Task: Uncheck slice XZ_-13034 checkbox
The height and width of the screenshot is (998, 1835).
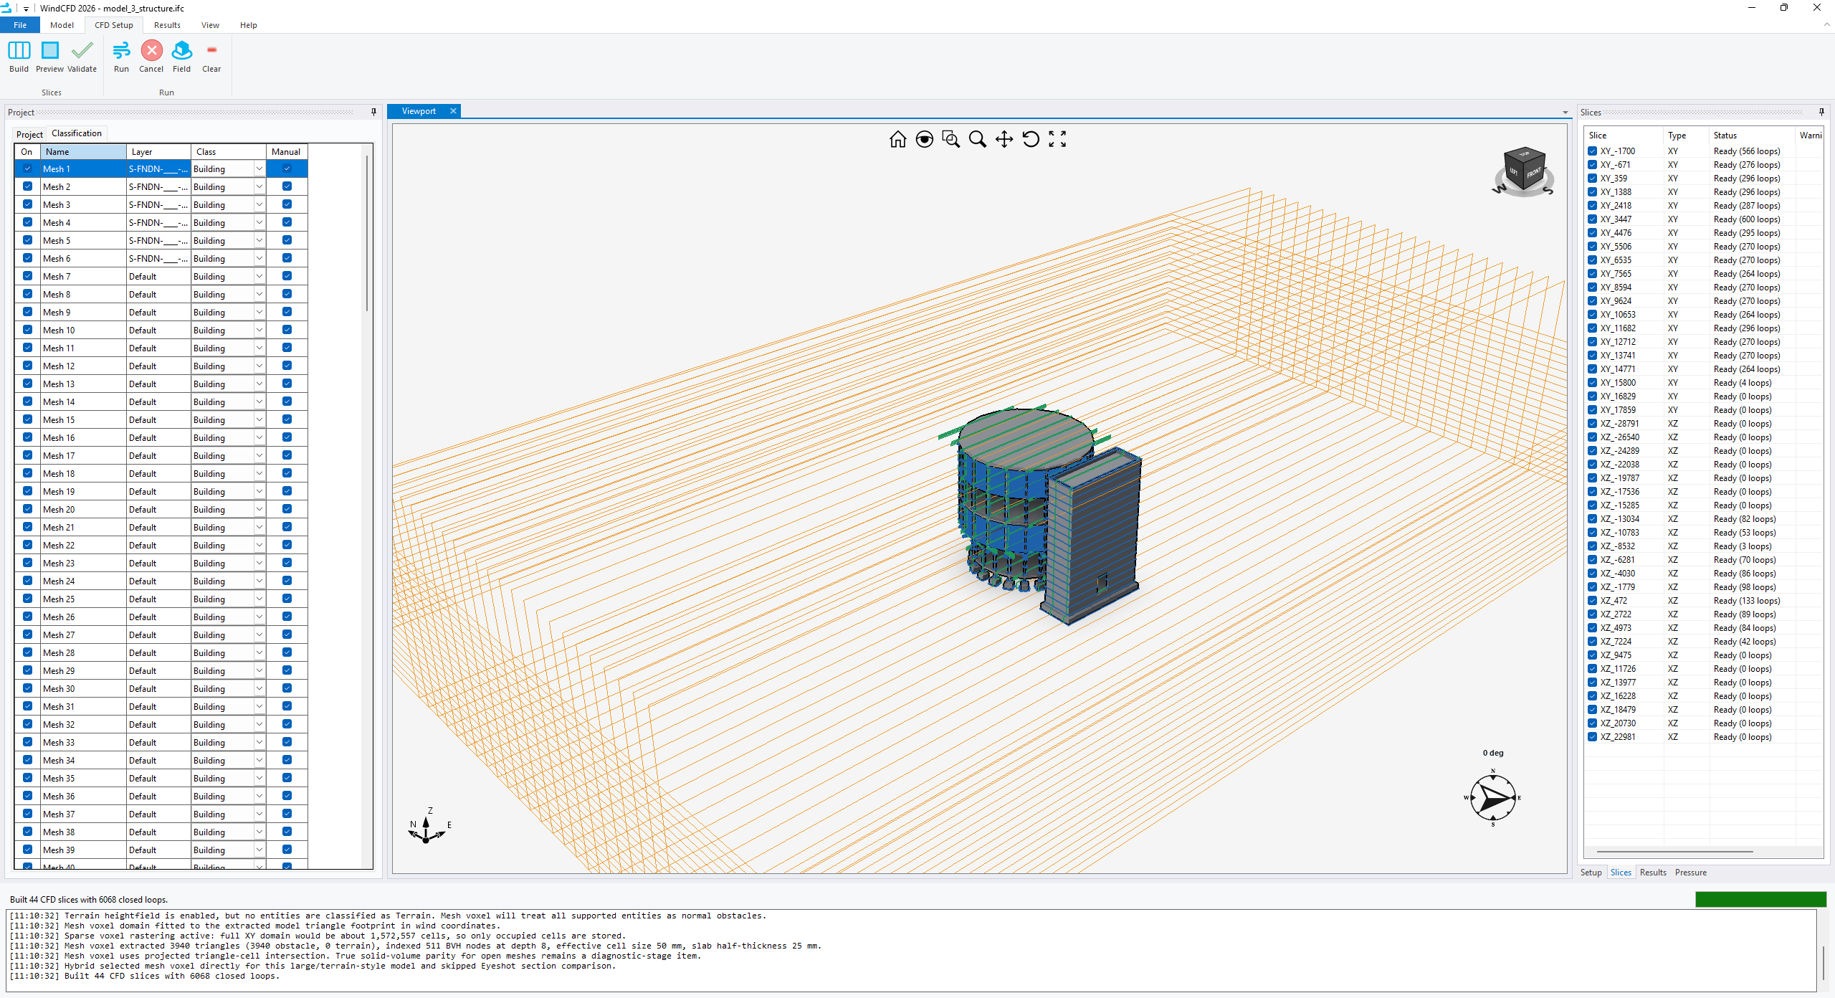Action: click(x=1592, y=519)
